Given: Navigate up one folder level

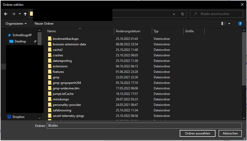Looking at the screenshot, I should (x=25, y=14).
